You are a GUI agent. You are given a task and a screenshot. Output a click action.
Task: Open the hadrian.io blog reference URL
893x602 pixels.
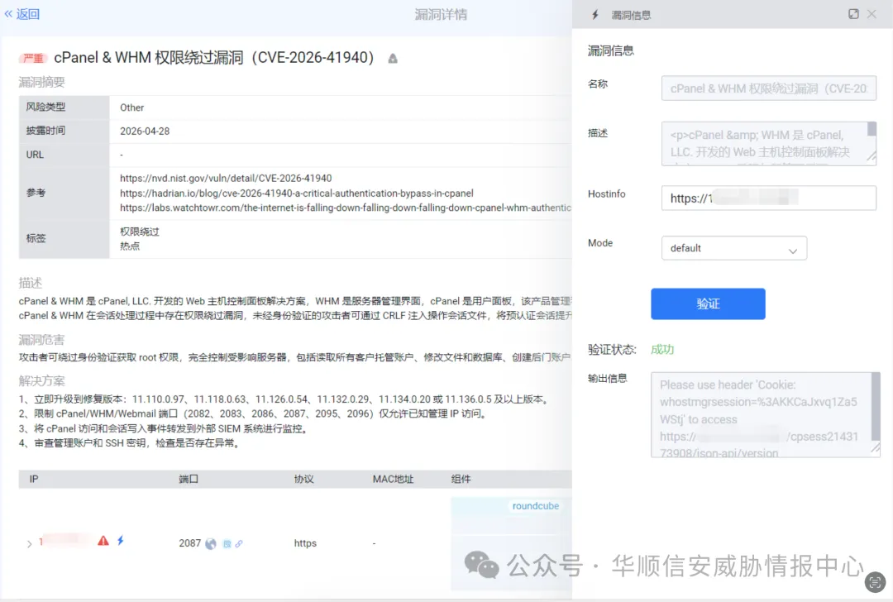[x=297, y=193]
